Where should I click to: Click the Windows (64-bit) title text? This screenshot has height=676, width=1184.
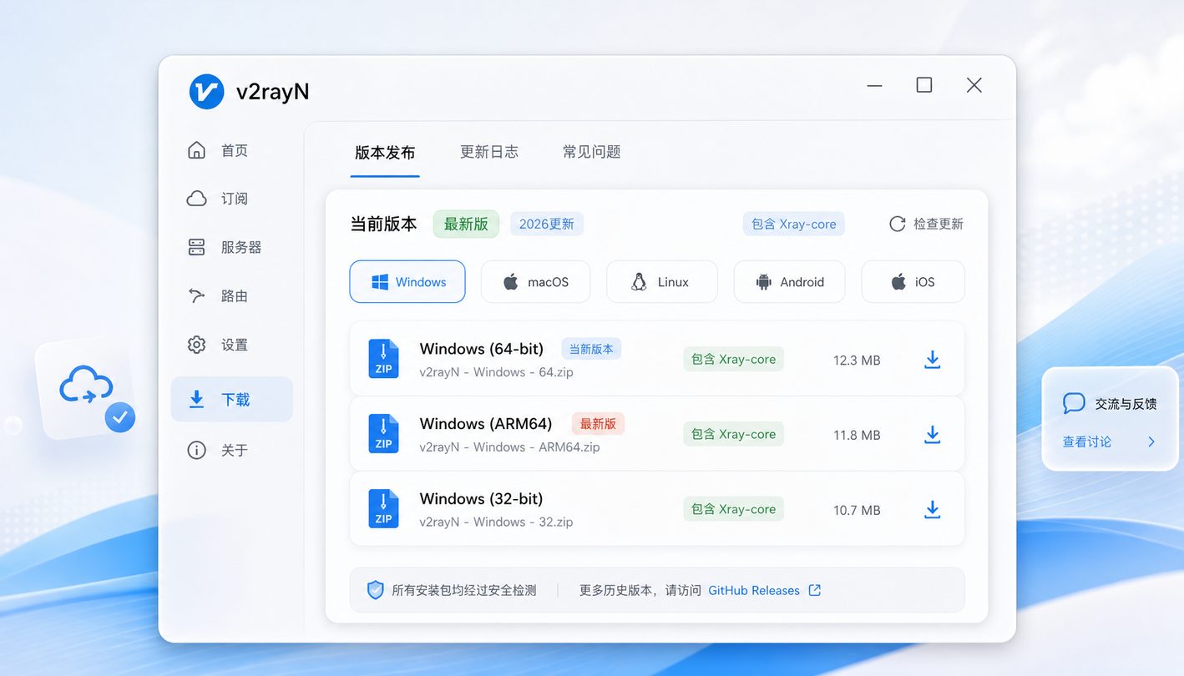[482, 349]
